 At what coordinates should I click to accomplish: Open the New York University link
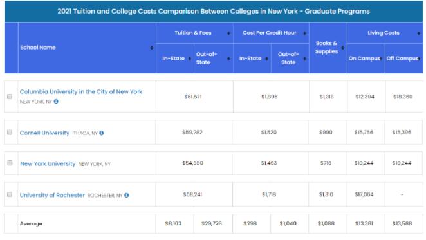click(x=48, y=164)
